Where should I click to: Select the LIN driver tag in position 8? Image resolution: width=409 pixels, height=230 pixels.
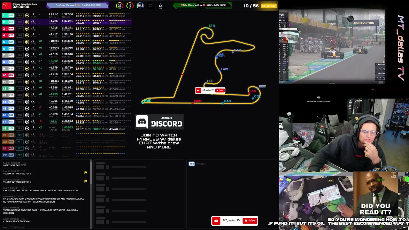coord(11,62)
